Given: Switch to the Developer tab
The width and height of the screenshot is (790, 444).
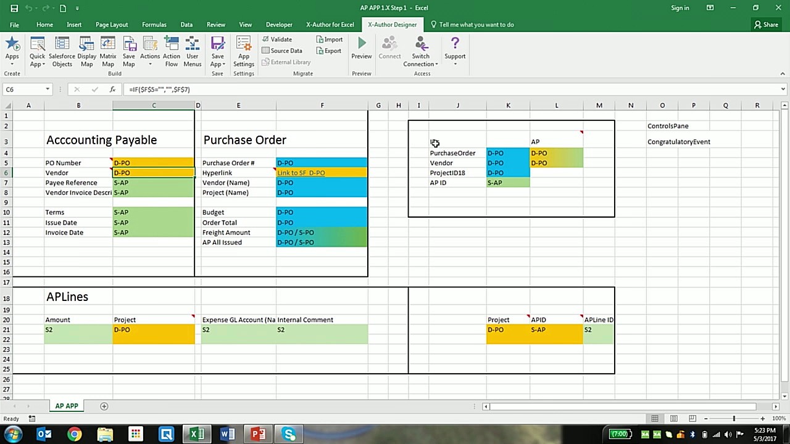Looking at the screenshot, I should point(279,25).
